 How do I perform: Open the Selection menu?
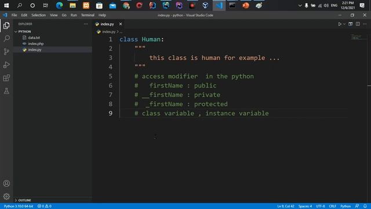tap(39, 15)
